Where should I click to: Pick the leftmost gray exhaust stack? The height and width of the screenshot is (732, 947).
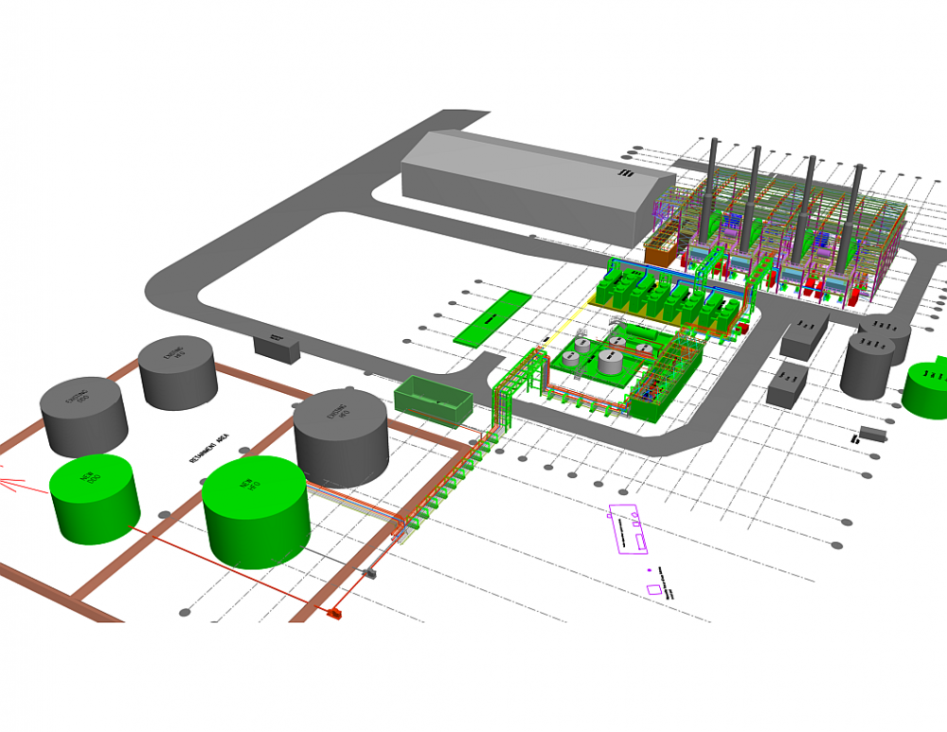click(x=713, y=178)
